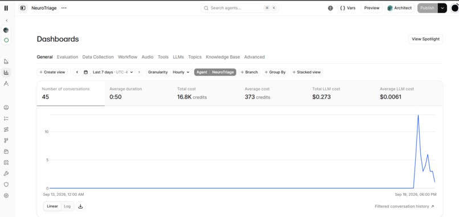Click the calendar icon in date range
The image size is (459, 217).
click(x=86, y=72)
